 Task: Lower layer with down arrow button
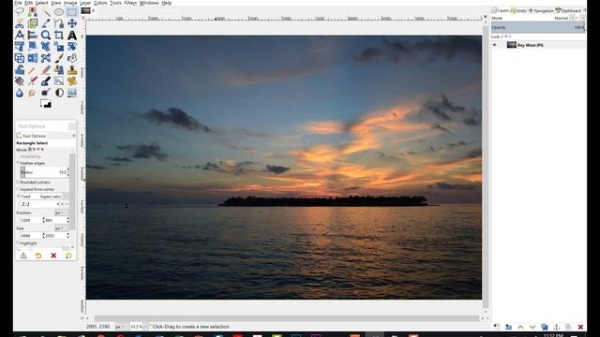pos(532,327)
